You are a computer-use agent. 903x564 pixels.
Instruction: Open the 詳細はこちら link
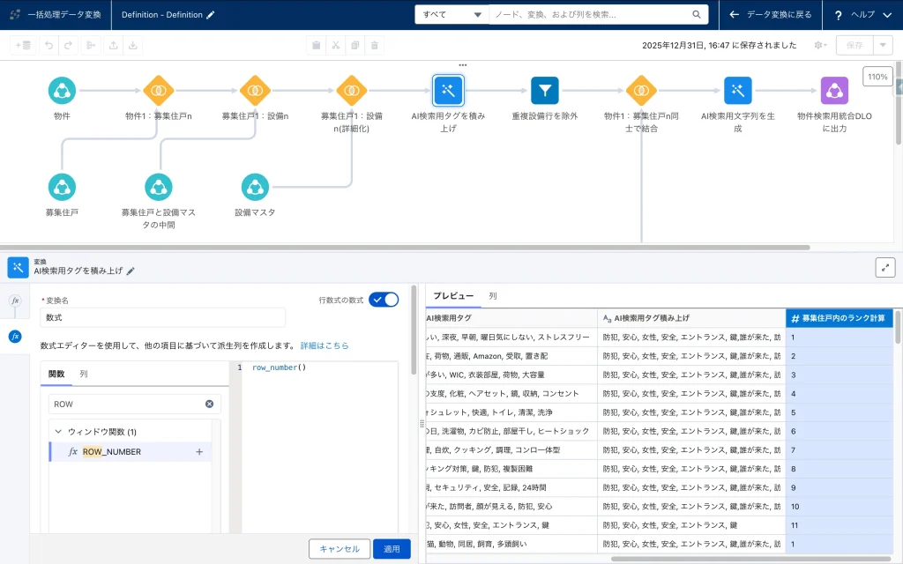[x=324, y=345]
